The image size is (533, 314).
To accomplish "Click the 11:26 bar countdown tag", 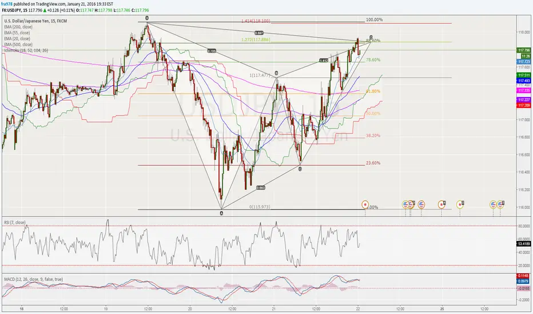I will (526, 56).
